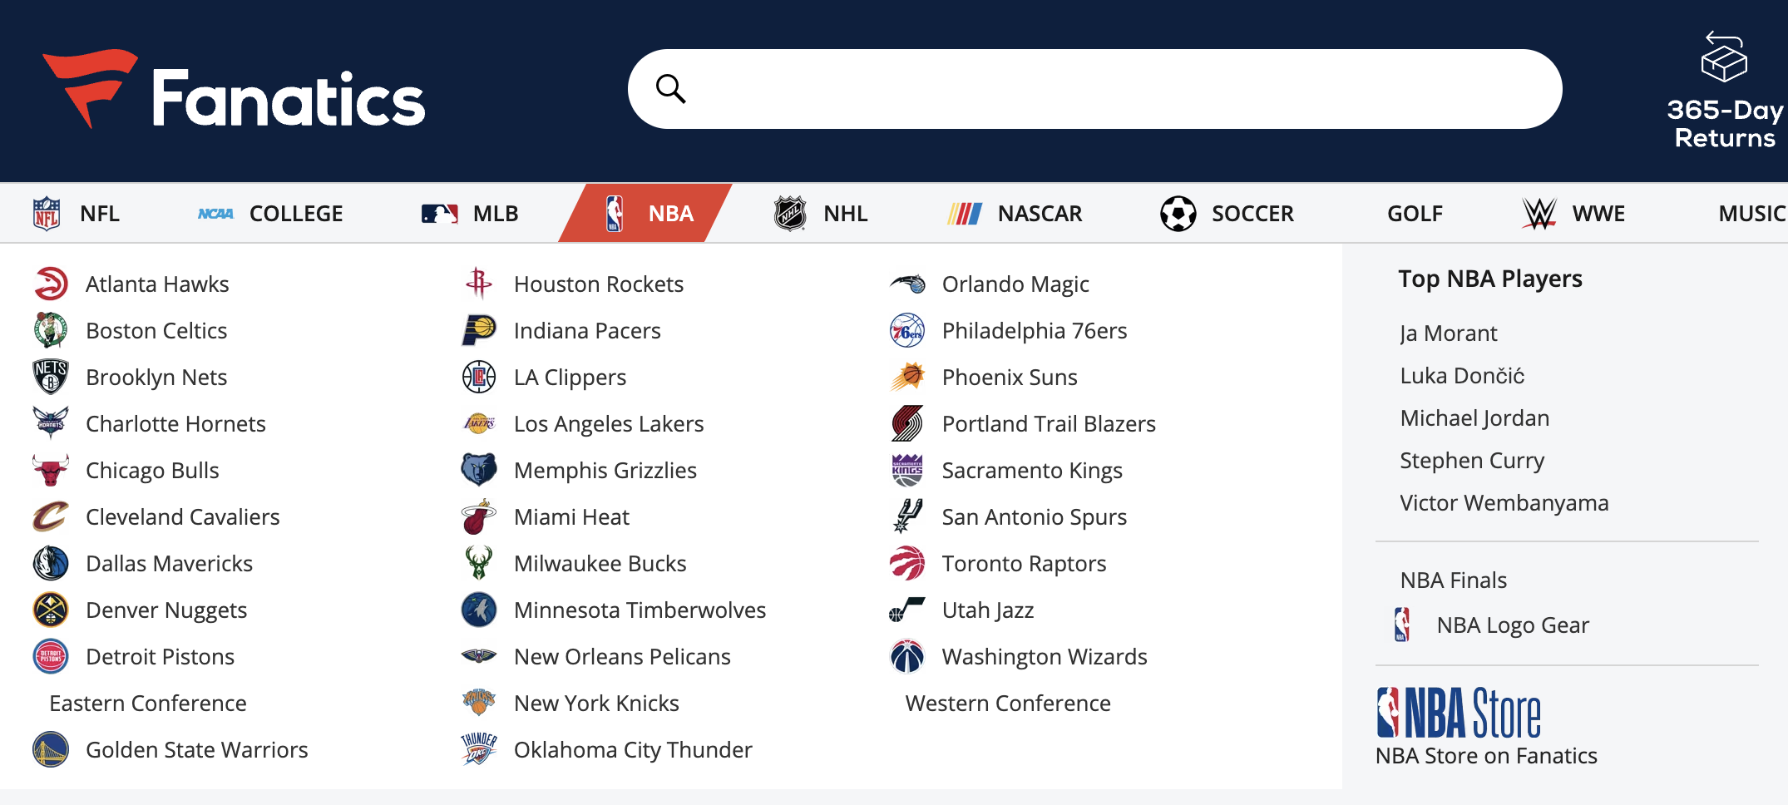Switch to the SOCCER tab
The width and height of the screenshot is (1788, 805).
point(1227,214)
